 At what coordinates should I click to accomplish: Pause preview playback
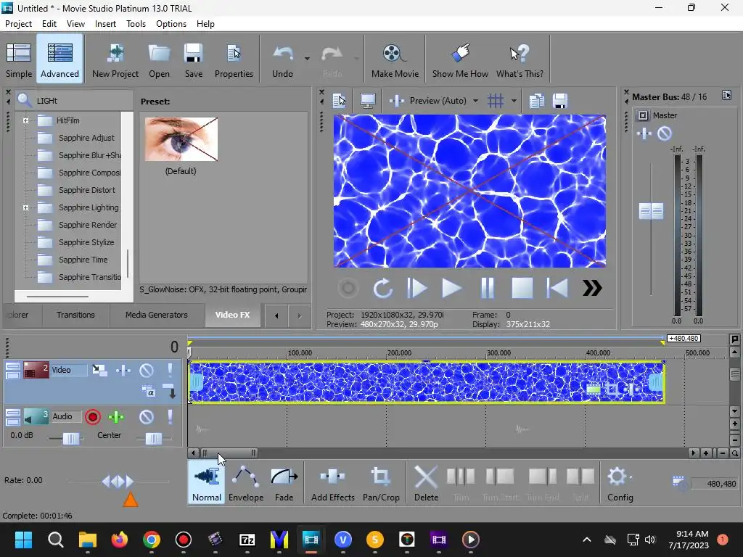click(x=487, y=288)
